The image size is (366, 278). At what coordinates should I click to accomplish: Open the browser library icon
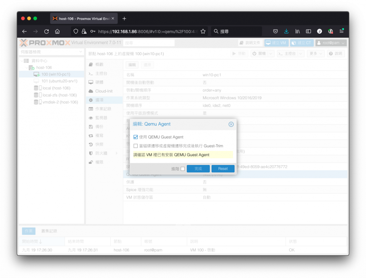point(297,31)
